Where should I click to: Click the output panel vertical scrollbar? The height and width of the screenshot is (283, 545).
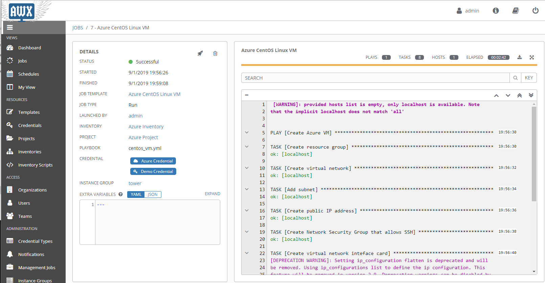coord(534,154)
